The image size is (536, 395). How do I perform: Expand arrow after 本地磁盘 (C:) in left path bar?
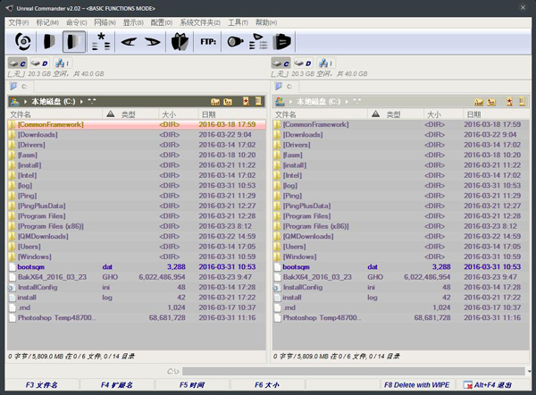81,102
